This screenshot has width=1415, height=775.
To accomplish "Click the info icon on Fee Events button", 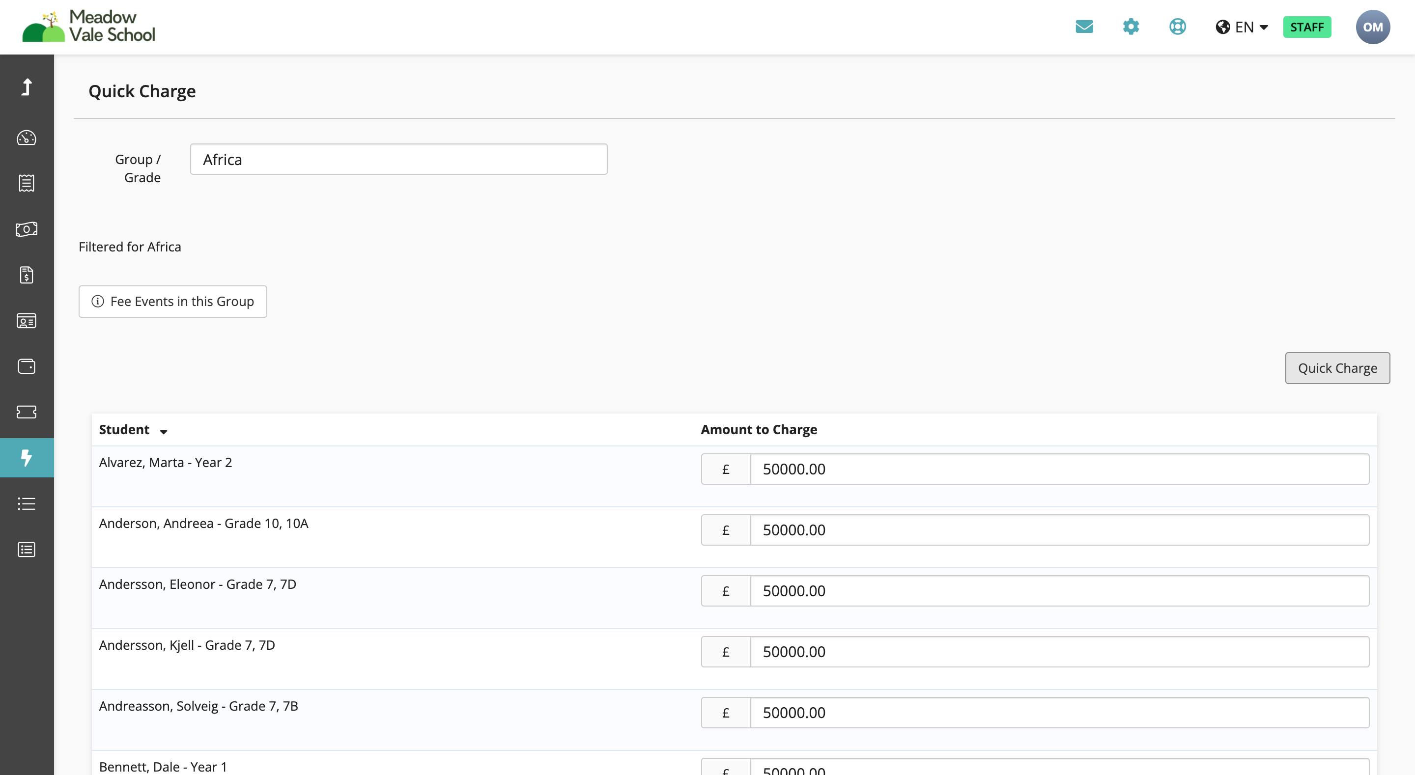I will (x=97, y=301).
